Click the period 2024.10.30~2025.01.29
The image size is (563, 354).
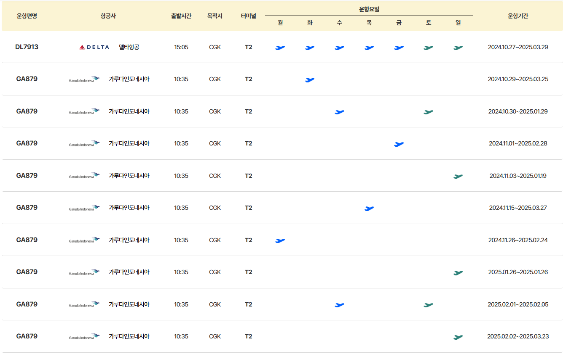coord(518,111)
